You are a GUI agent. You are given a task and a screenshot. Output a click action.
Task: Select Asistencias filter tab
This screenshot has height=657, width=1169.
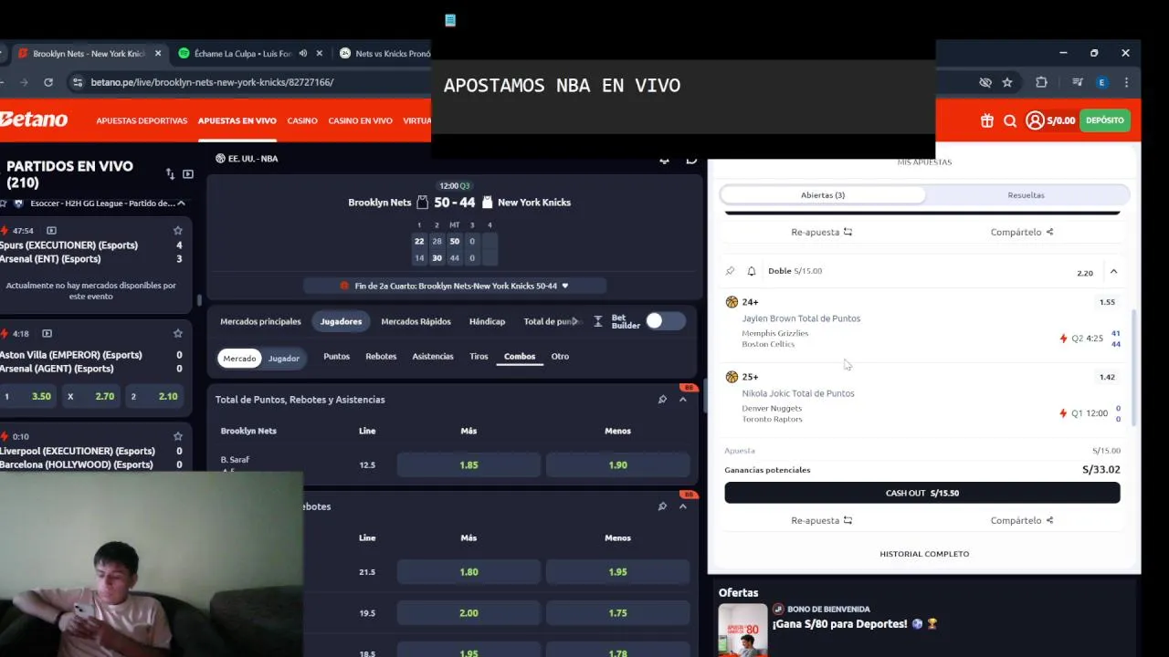433,357
